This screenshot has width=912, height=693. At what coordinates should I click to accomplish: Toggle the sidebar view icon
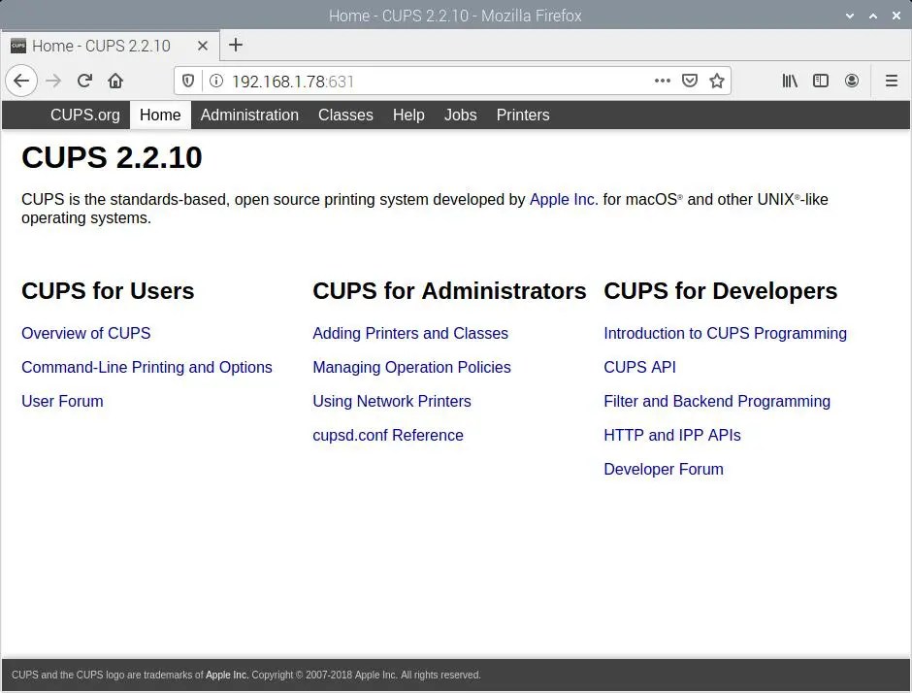tap(821, 81)
